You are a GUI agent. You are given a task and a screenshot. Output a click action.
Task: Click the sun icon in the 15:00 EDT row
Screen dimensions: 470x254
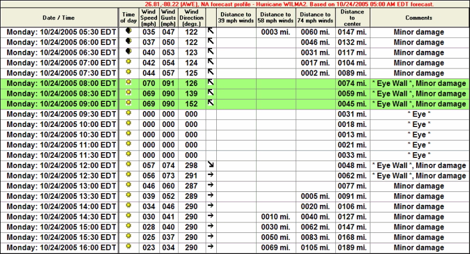128,226
